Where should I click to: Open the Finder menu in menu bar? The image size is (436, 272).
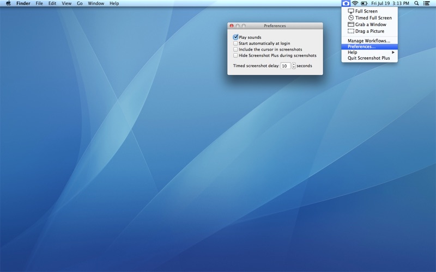click(23, 3)
